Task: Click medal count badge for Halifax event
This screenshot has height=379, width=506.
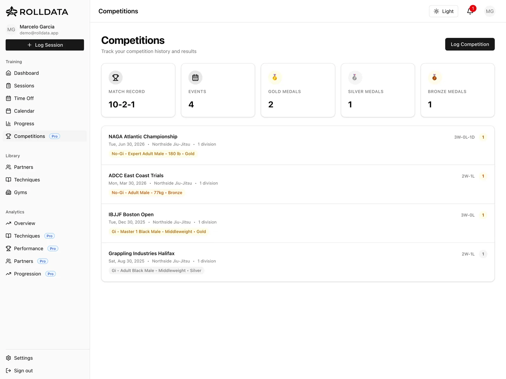Action: [x=483, y=254]
